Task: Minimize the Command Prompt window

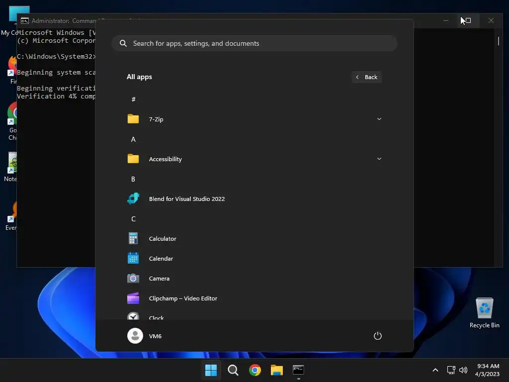Action: tap(446, 21)
